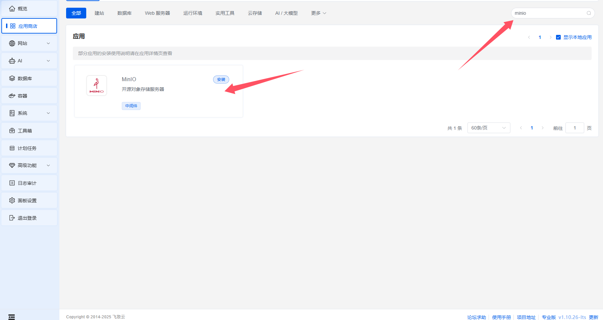Open the 使用手册 footer link

(x=501, y=317)
